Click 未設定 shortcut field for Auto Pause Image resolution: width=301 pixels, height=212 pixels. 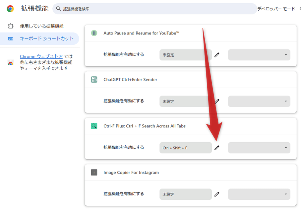point(185,55)
